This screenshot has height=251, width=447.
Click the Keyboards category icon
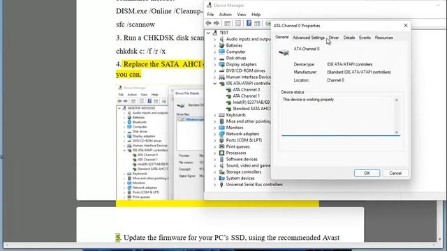[221, 115]
